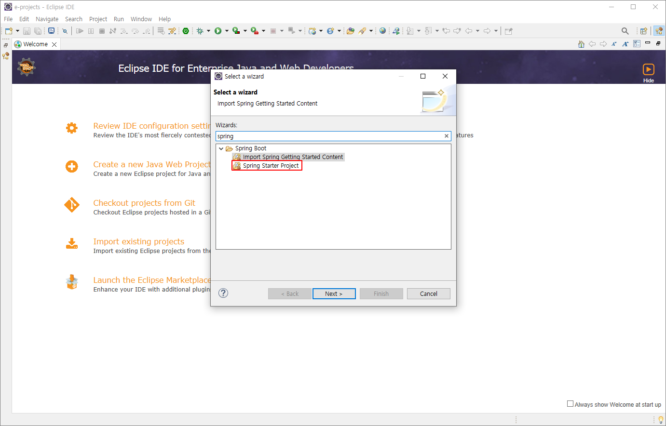Select the Welcome tab
This screenshot has width=666, height=426.
coord(35,44)
